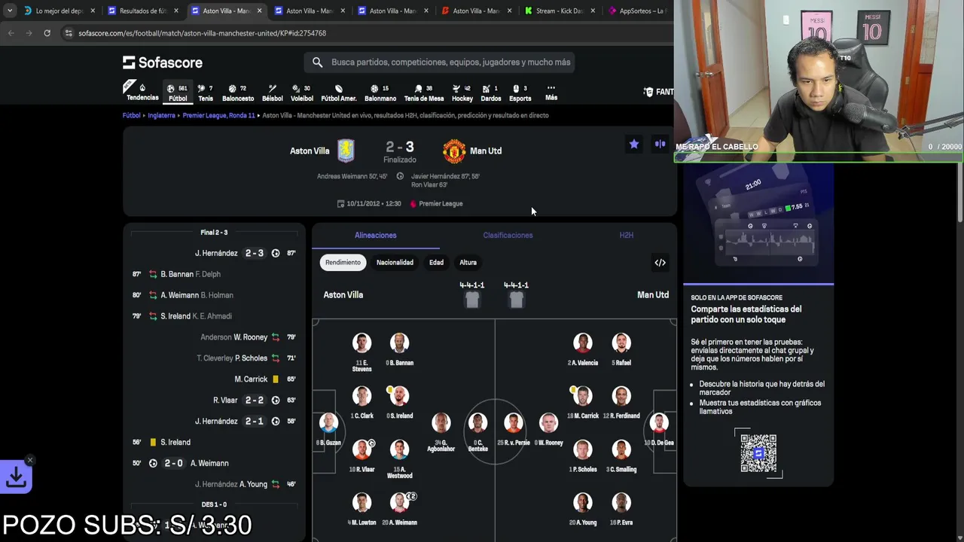
Task: Open the Baloncesto sport category
Action: click(x=238, y=92)
